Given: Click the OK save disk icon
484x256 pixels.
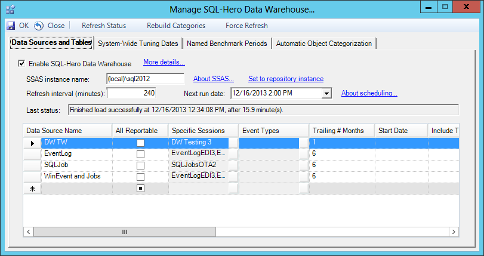Looking at the screenshot, I should click(11, 26).
